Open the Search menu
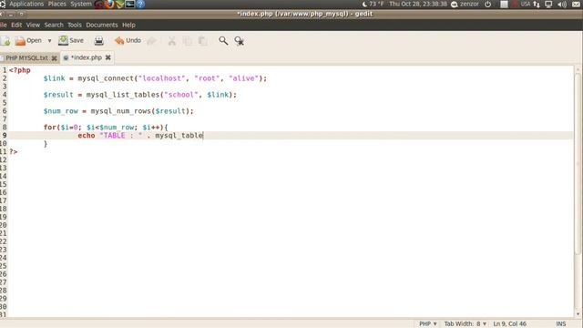Viewport: 583px width, 328px height. click(54, 25)
